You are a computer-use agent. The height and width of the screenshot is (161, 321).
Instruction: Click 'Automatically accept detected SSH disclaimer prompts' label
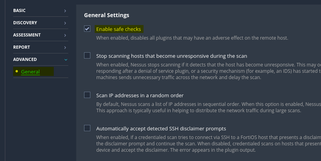[161, 129]
